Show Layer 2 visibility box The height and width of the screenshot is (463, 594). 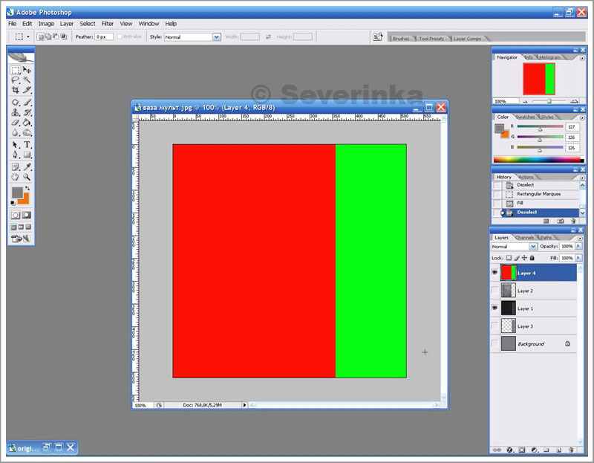pos(495,291)
